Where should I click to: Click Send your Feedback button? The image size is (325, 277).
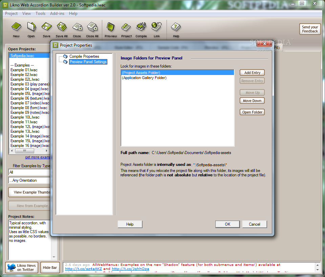tap(310, 29)
